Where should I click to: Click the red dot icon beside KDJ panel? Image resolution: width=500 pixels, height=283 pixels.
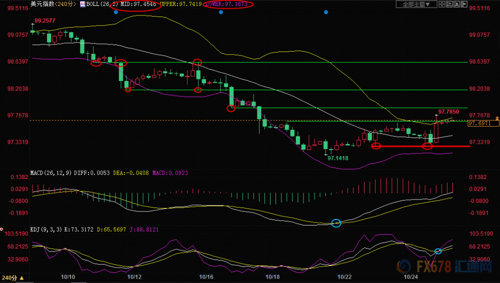[x=1, y=229]
